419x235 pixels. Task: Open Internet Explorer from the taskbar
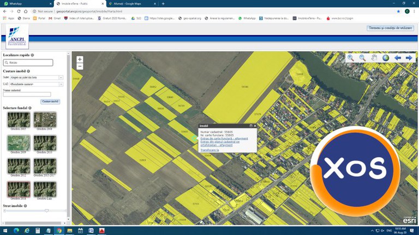click(27, 231)
